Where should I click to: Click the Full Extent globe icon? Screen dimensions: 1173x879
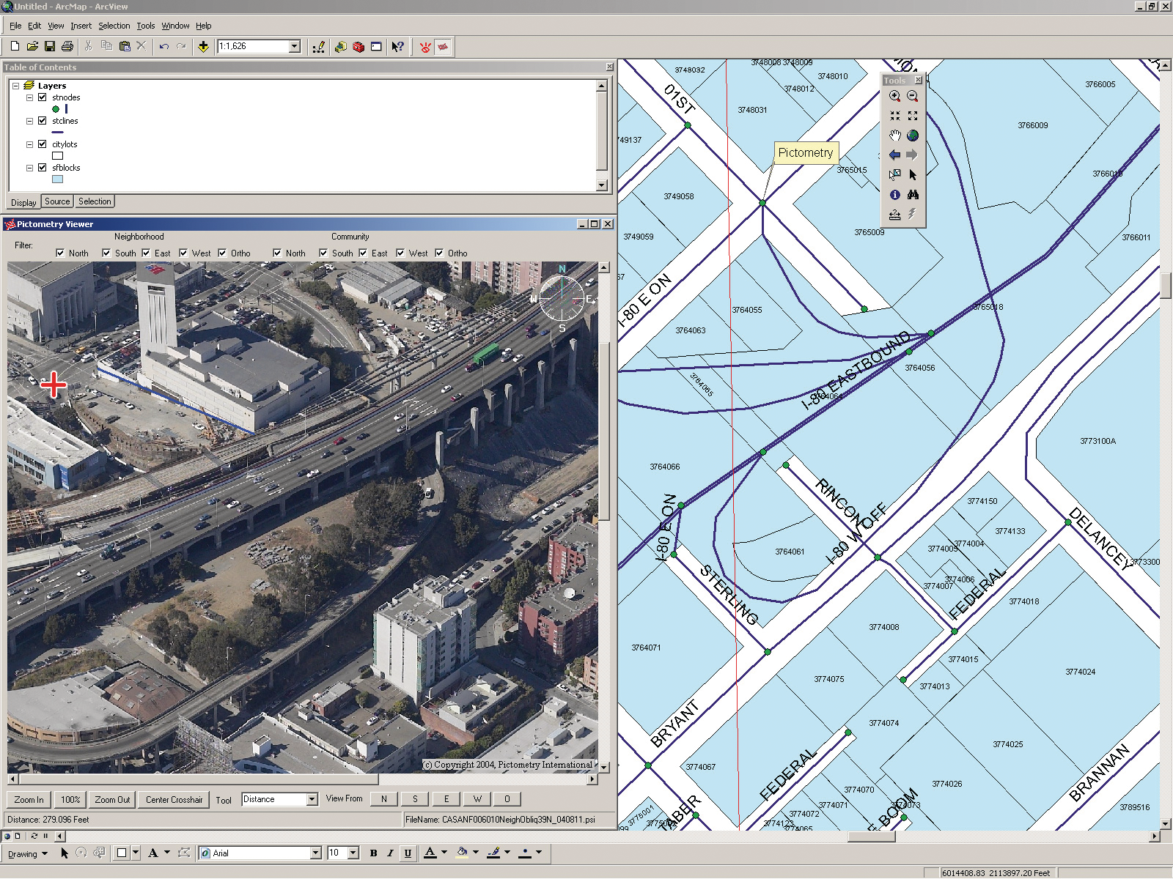[x=912, y=135]
